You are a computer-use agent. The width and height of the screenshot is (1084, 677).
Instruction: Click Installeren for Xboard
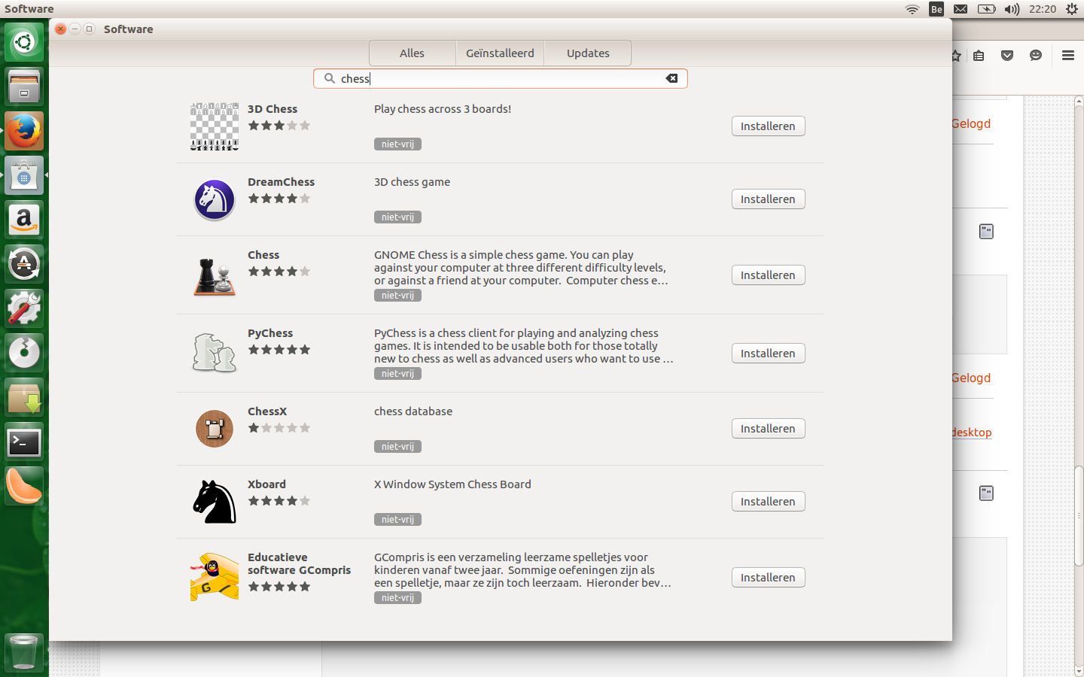(768, 502)
